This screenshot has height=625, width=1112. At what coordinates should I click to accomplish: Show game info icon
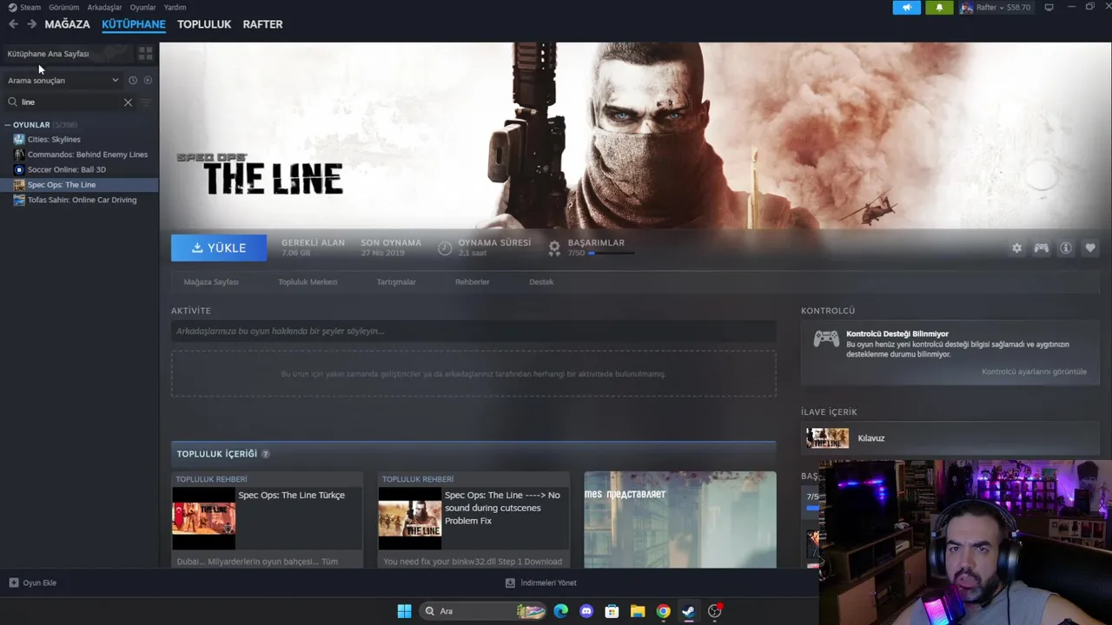coord(1066,248)
